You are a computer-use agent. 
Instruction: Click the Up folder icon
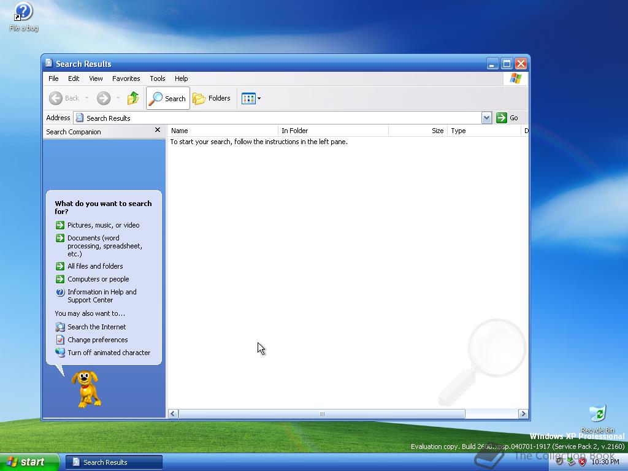tap(133, 98)
